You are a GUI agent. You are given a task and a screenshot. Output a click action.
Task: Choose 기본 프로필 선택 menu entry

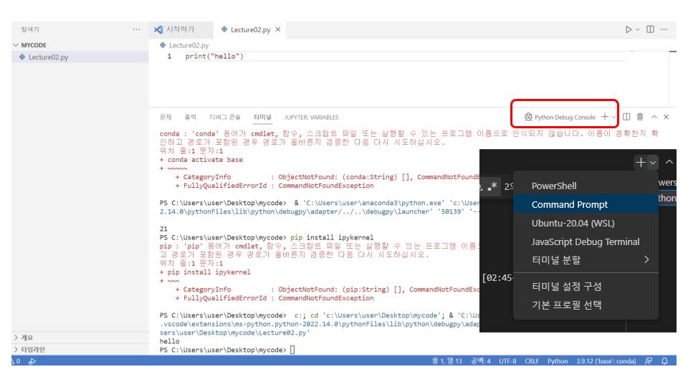point(586,305)
